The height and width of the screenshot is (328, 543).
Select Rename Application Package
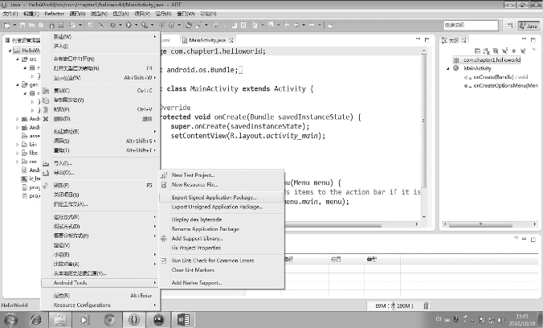(x=206, y=229)
